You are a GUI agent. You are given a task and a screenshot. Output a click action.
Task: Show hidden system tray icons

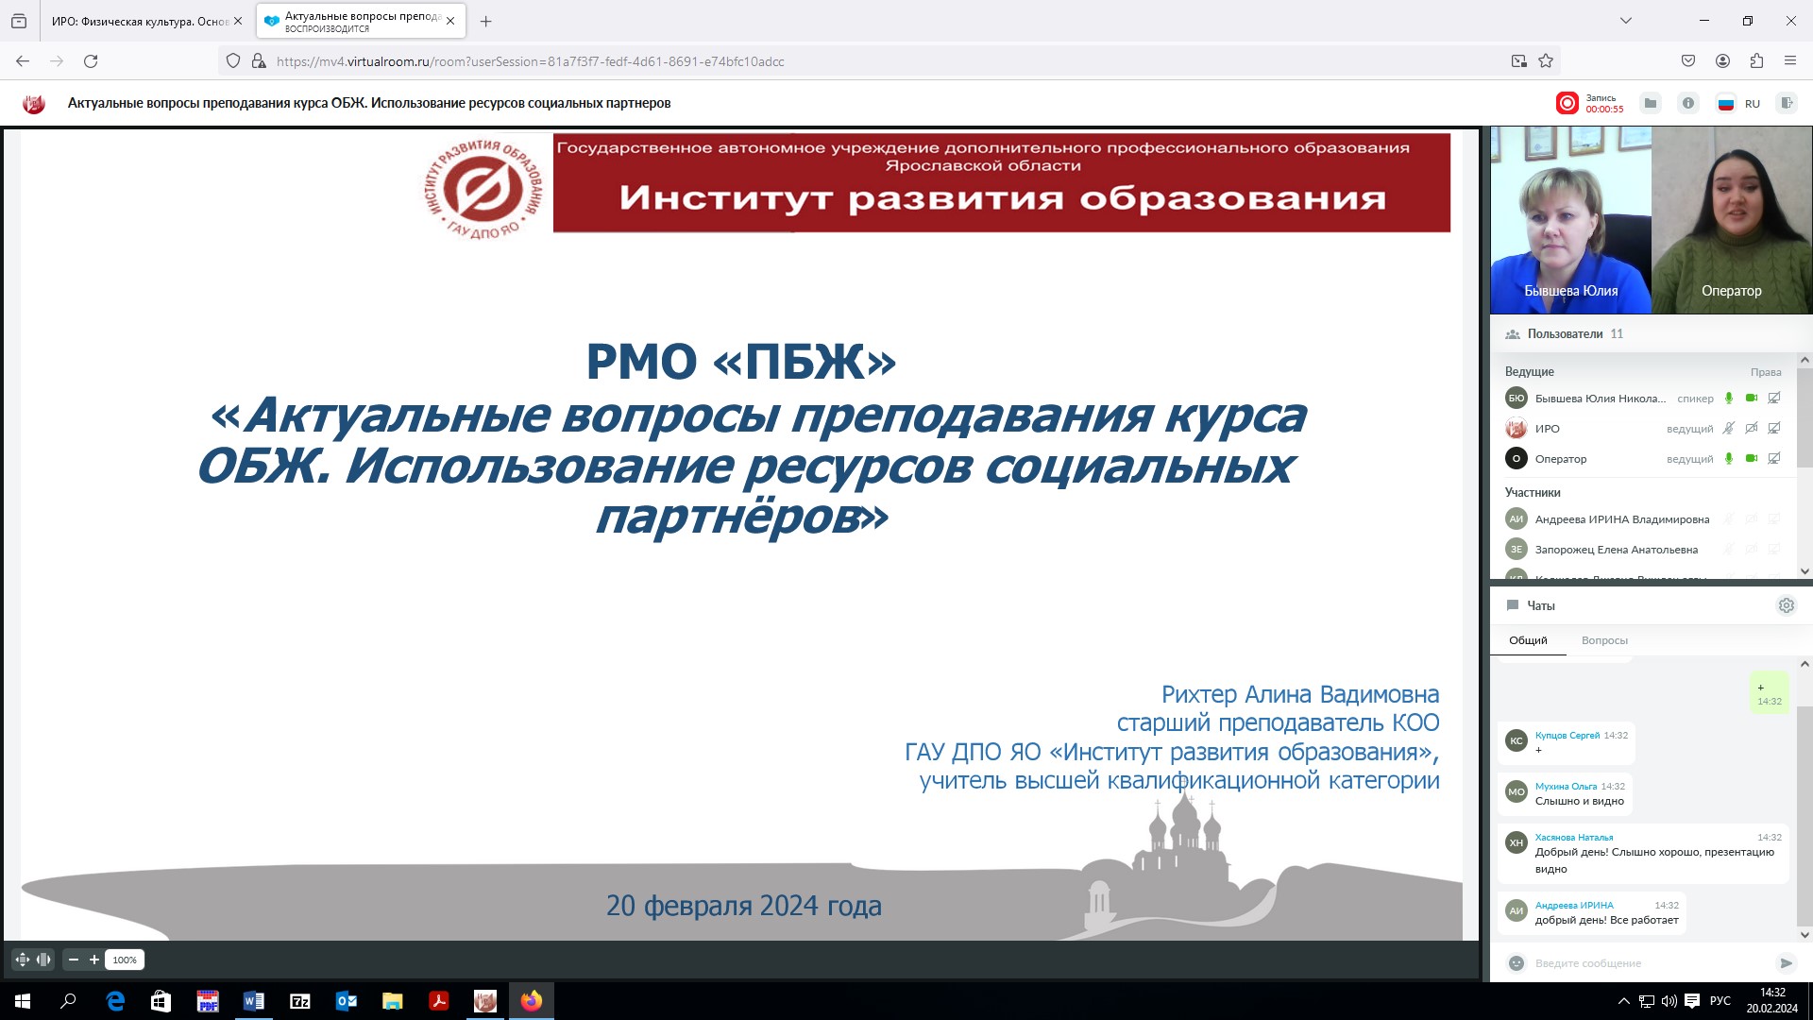(x=1623, y=1001)
